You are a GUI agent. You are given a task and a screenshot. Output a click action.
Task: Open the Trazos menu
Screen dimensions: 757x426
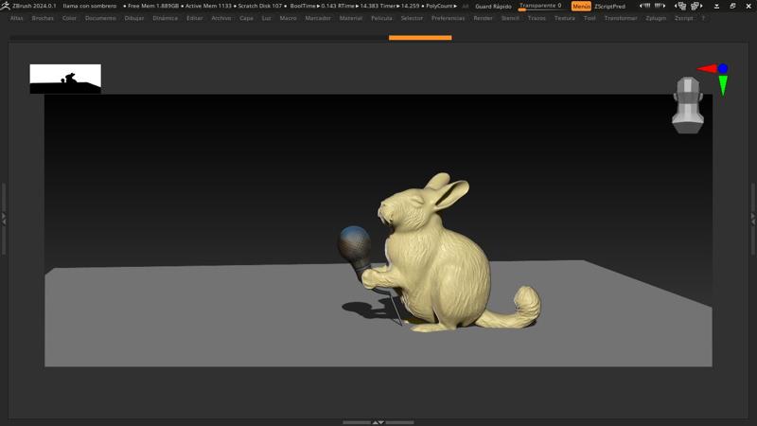(x=537, y=18)
